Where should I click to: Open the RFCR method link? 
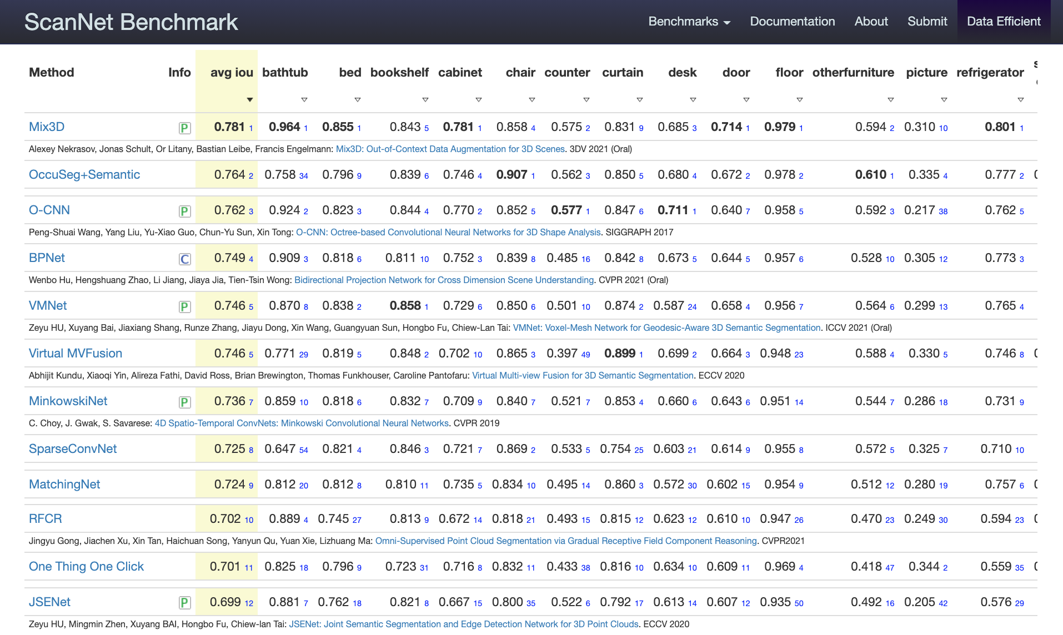pos(46,518)
